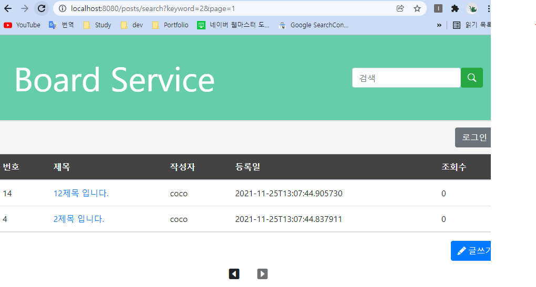
Task: Click author coco in the 2제목 row
Action: click(x=179, y=219)
